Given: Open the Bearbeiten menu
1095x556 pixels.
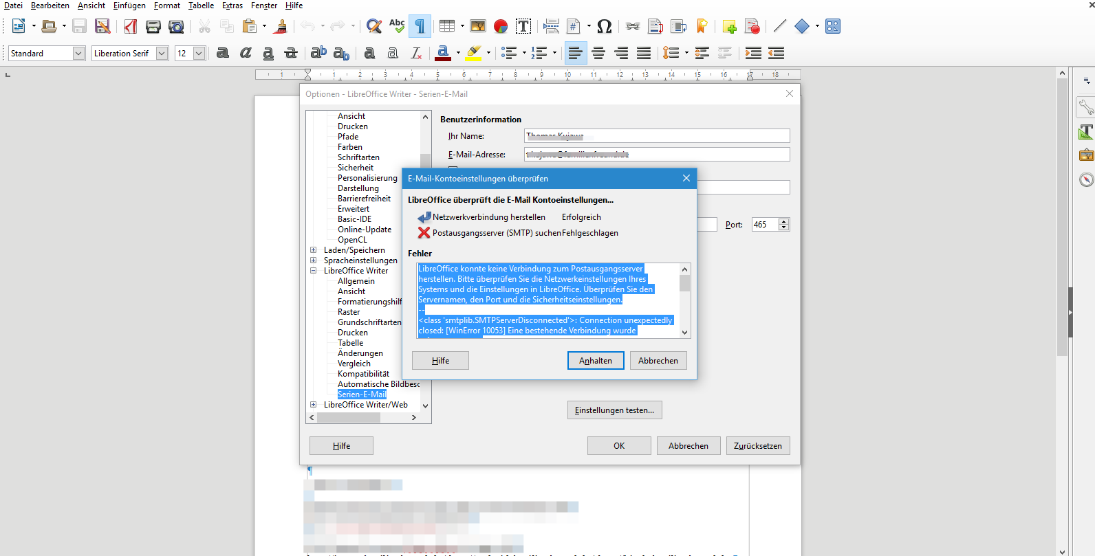Looking at the screenshot, I should (x=50, y=5).
